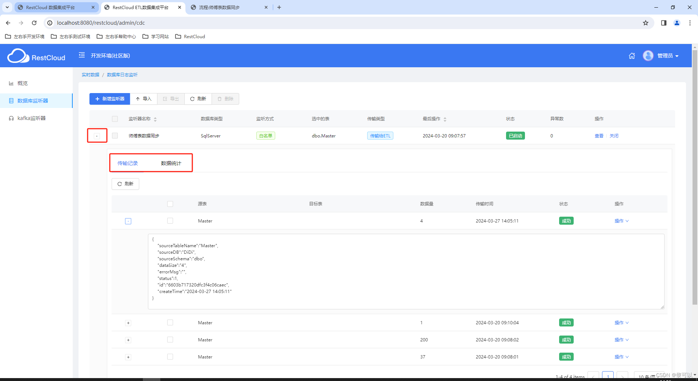Screen dimensions: 698x381
Task: Switch to the 数据统计 tab
Action: click(x=172, y=163)
